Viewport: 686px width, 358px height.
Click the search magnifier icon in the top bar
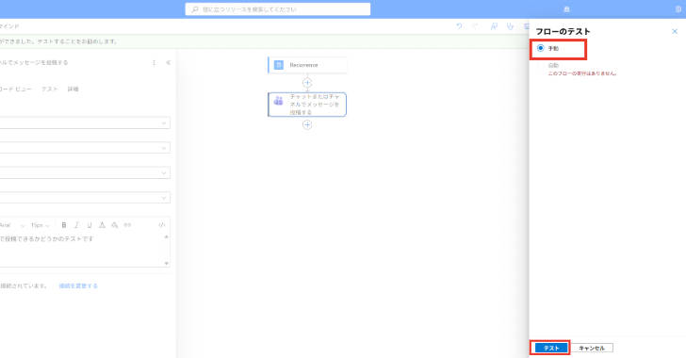coord(195,9)
